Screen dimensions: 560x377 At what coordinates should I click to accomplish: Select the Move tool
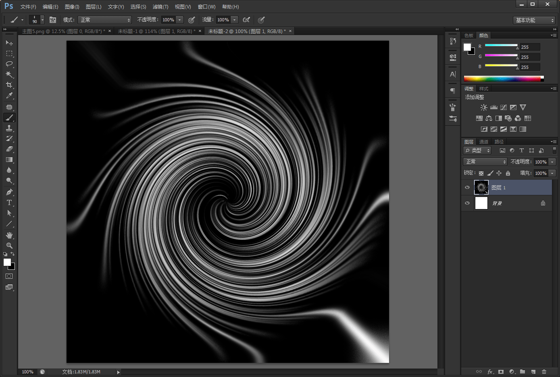point(9,43)
